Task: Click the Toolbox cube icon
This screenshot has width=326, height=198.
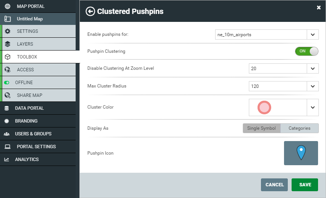Action: (8, 57)
